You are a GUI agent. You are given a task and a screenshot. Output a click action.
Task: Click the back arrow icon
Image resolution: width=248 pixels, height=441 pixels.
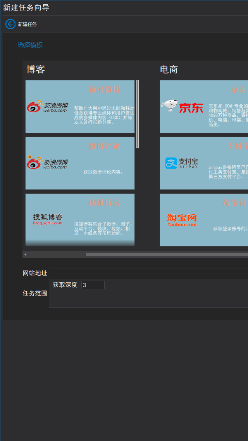tap(10, 24)
